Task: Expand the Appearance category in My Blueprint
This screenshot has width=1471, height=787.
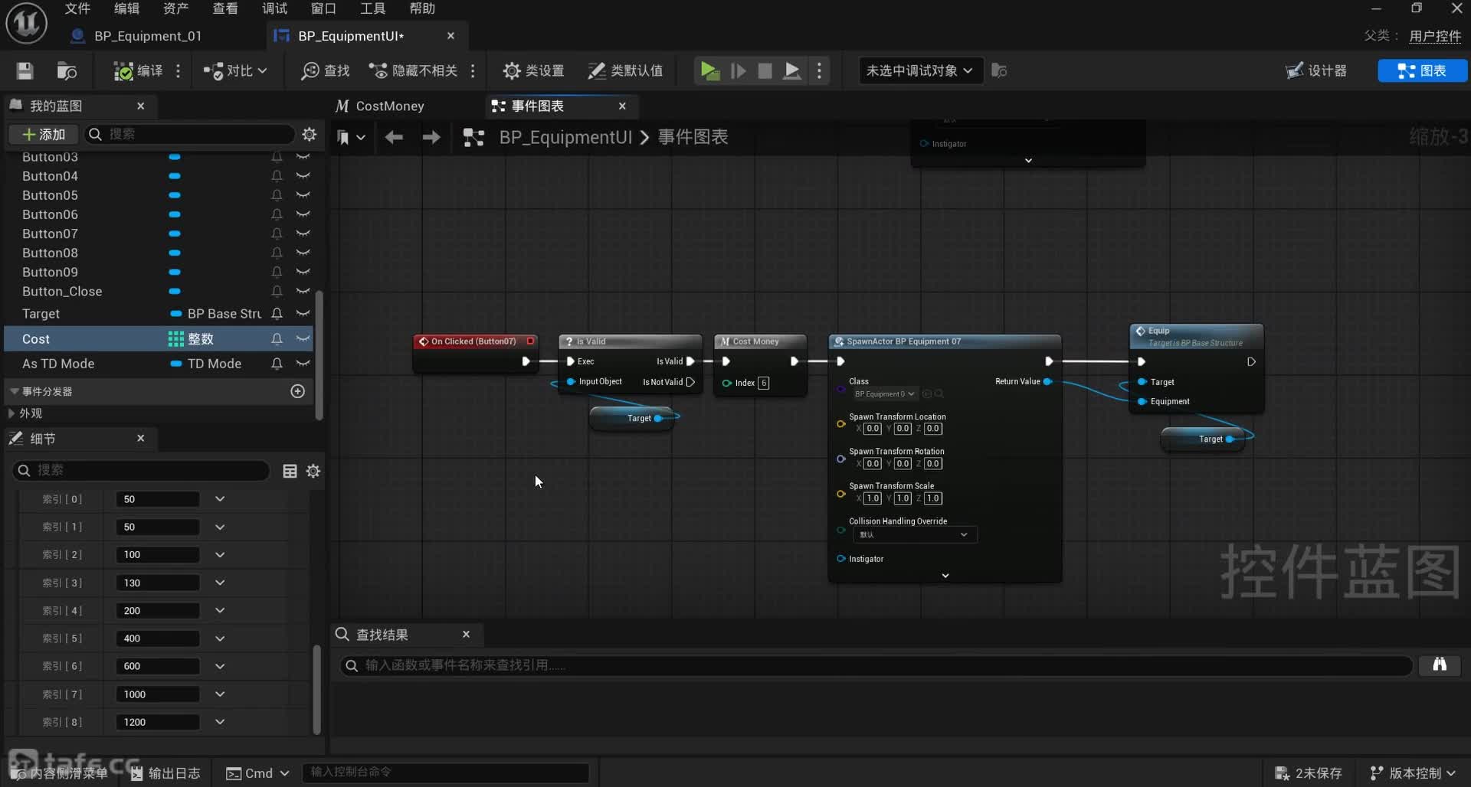Action: (x=11, y=413)
